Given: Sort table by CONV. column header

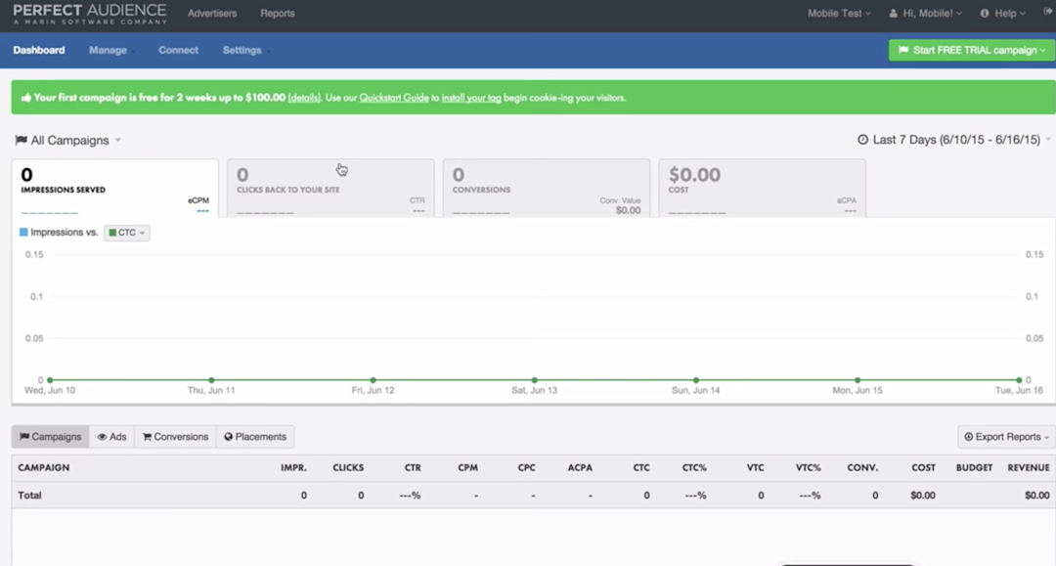Looking at the screenshot, I should [862, 467].
